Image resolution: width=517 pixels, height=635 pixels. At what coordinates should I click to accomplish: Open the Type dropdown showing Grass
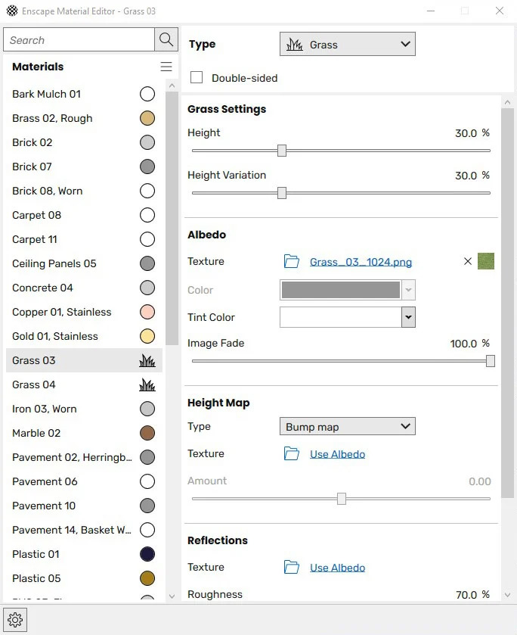(347, 43)
